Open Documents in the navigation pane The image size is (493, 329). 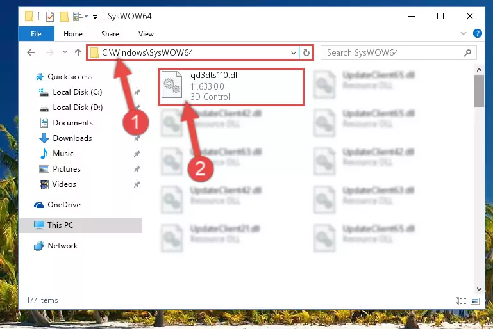coord(72,123)
